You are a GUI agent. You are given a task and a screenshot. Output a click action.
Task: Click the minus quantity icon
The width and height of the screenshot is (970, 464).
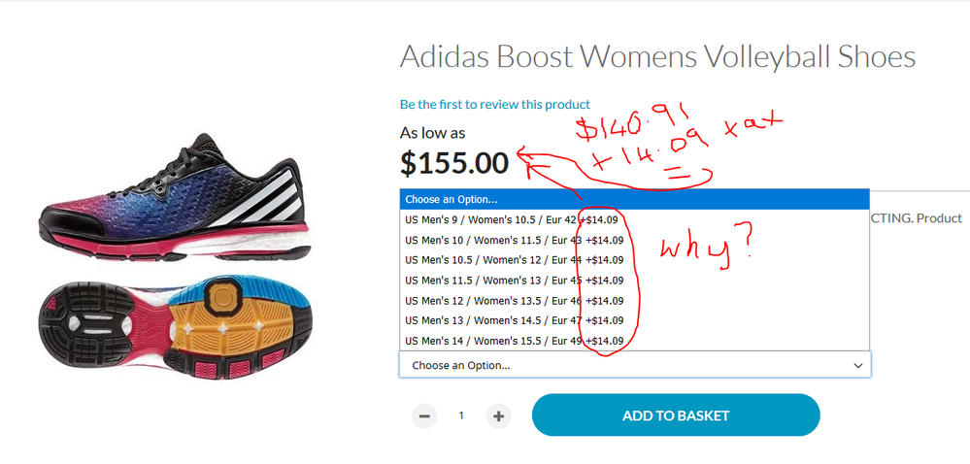click(x=424, y=415)
